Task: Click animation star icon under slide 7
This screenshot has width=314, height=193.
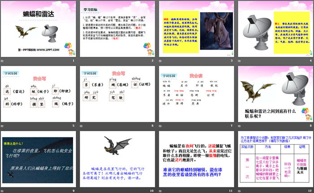Action: pos(160,126)
